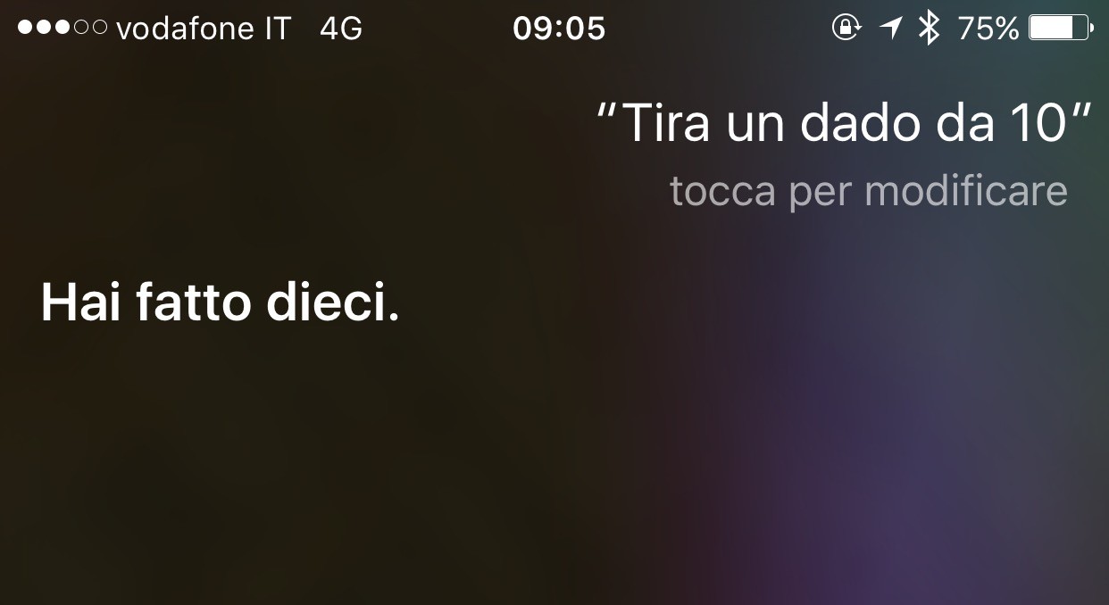Screen dimensions: 1109x605
Task: Tap the word "dado" in the query
Action: click(x=858, y=123)
